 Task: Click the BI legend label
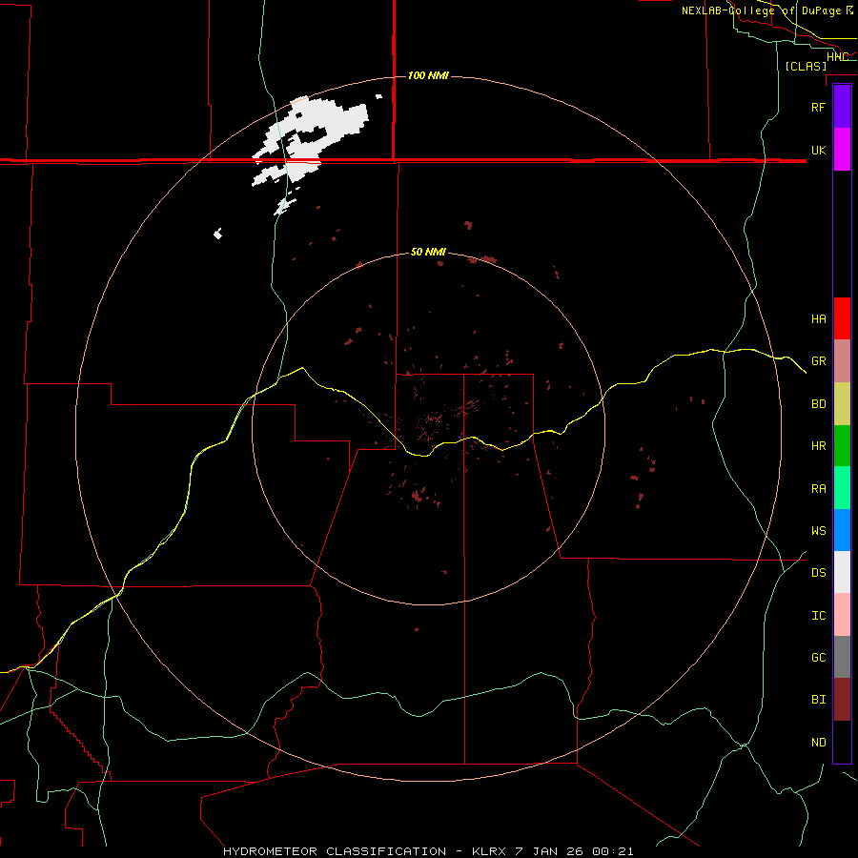818,700
